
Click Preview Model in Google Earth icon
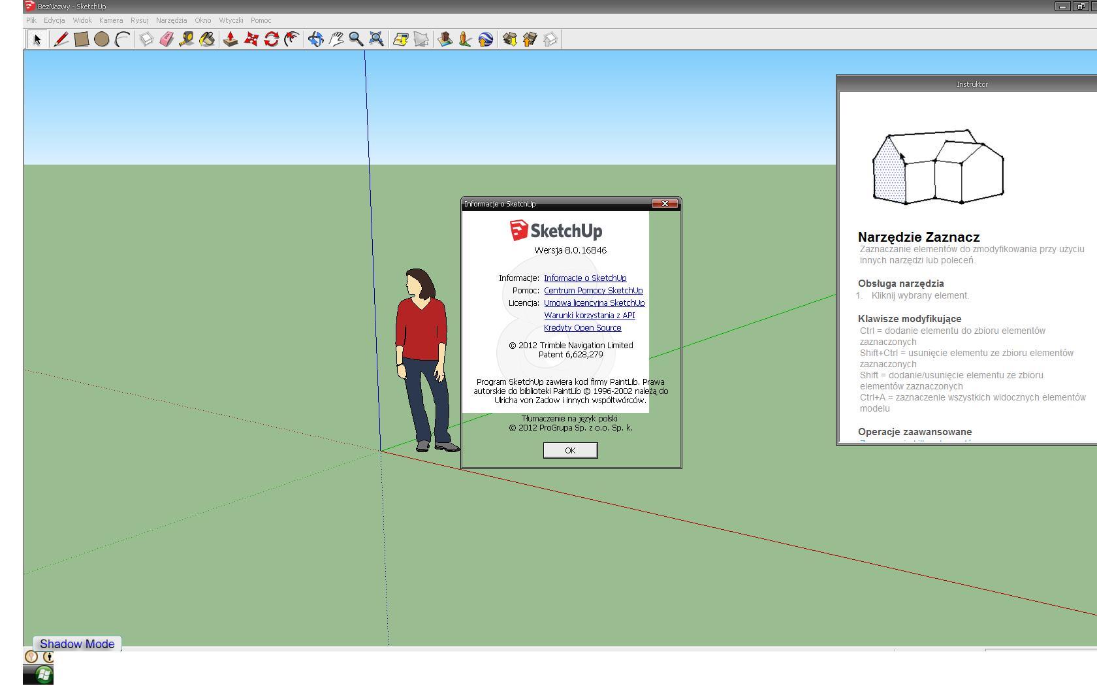click(485, 39)
